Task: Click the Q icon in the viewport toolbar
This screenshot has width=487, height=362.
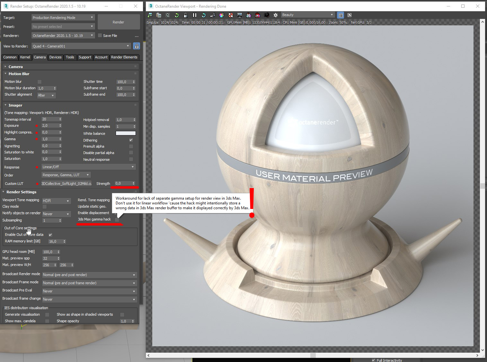Action: tap(168, 15)
